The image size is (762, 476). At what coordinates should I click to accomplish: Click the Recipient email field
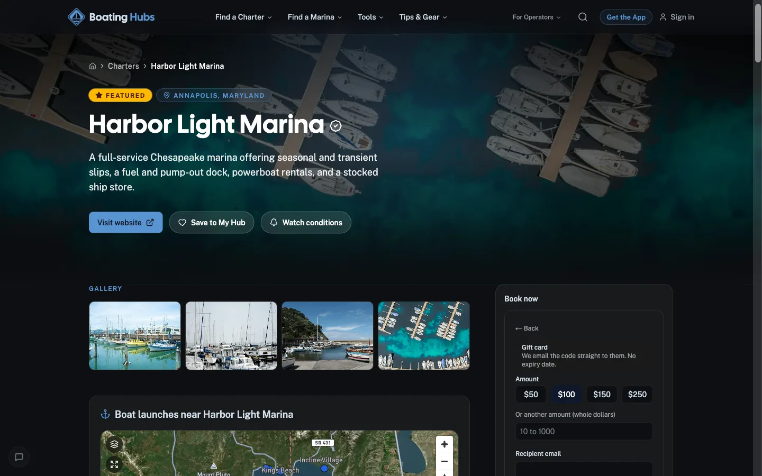[x=584, y=469]
